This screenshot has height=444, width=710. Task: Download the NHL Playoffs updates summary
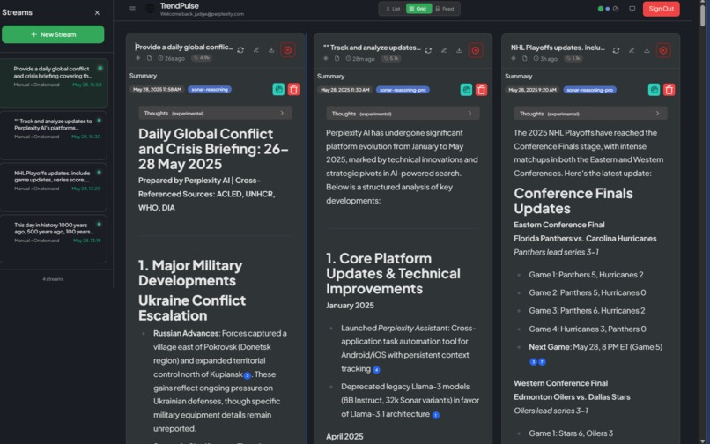pos(647,50)
